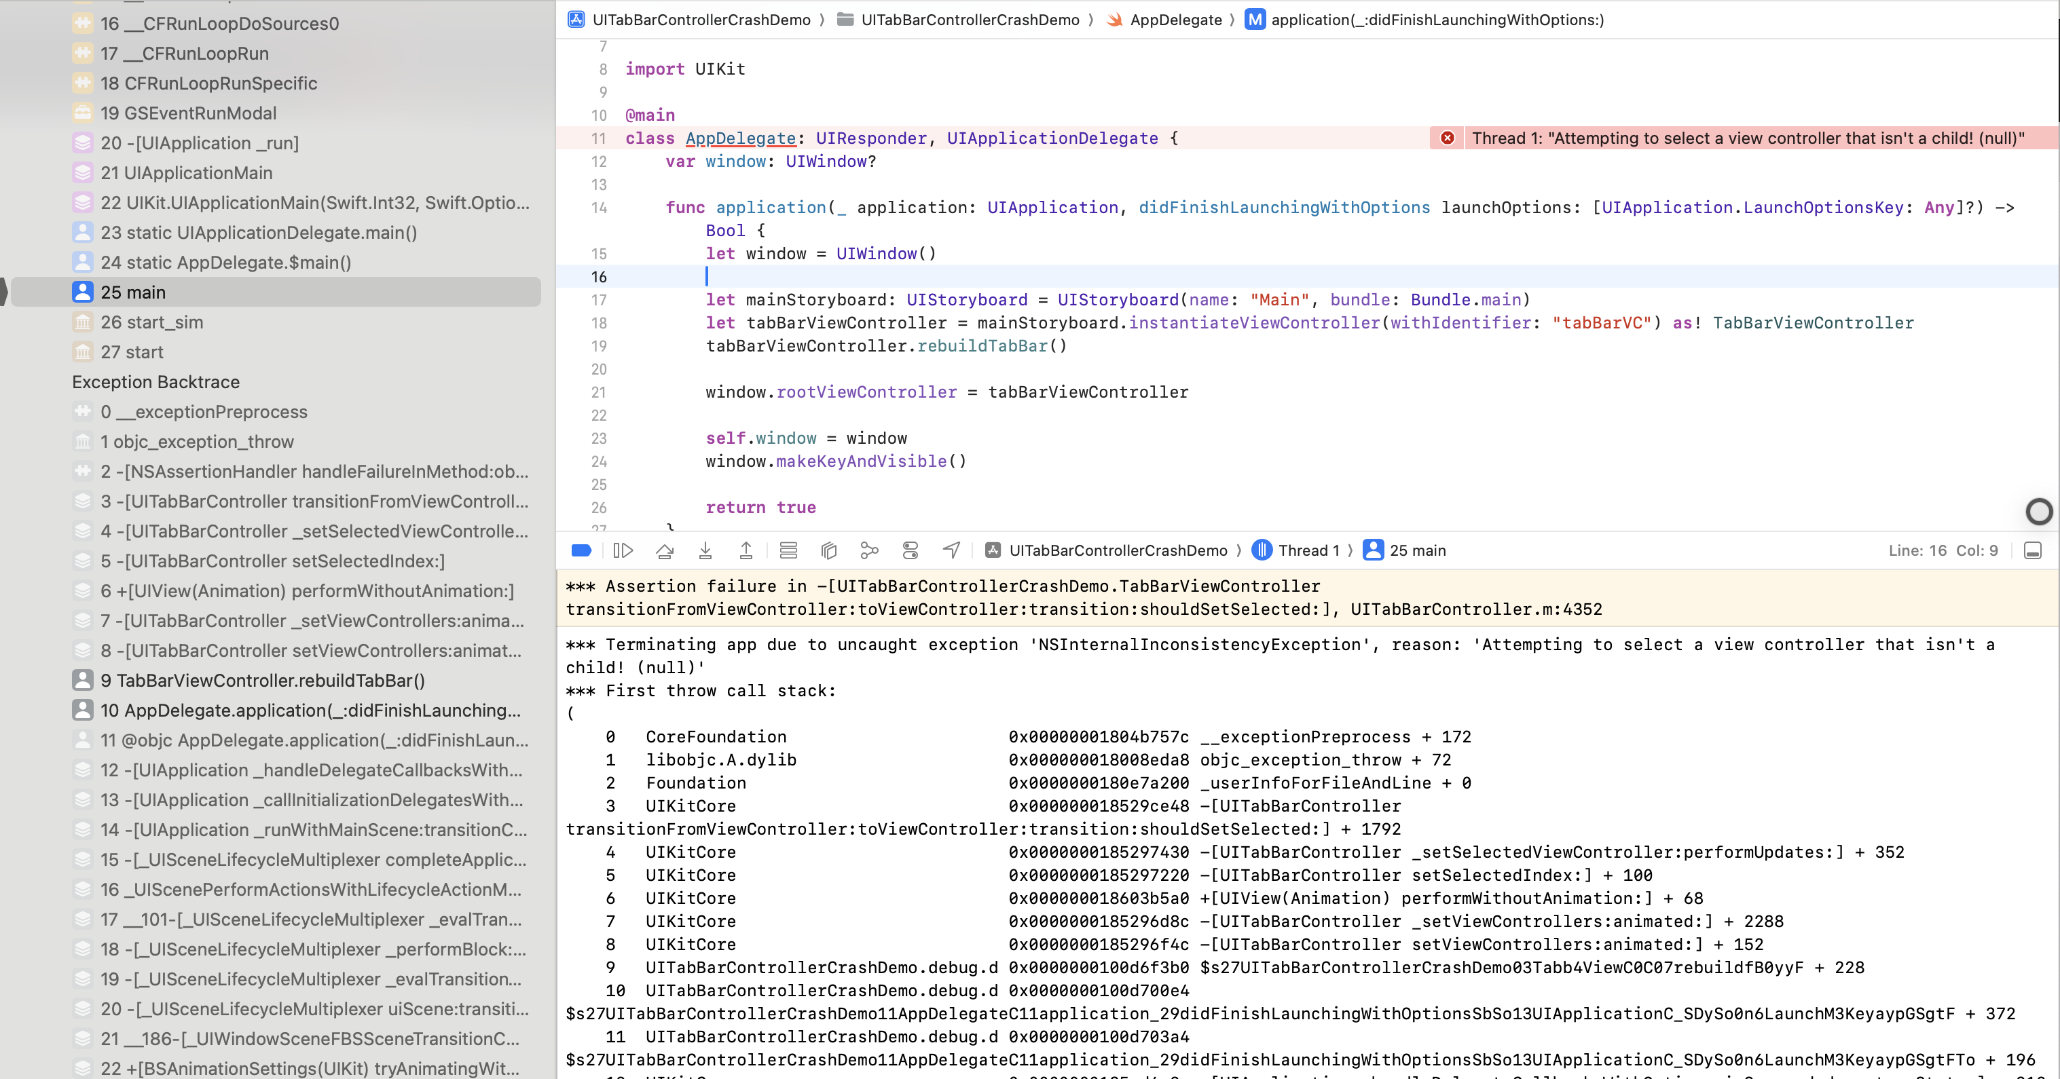Select stack frame 25 main
2060x1079 pixels.
click(x=133, y=292)
